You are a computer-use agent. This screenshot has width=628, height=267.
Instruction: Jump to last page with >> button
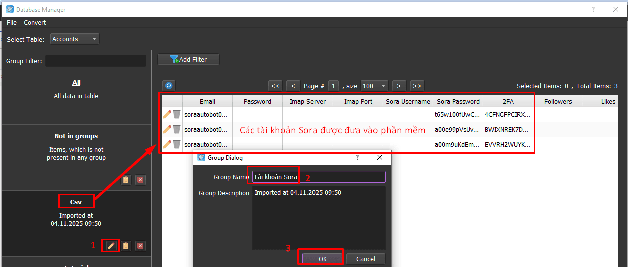[x=417, y=86]
